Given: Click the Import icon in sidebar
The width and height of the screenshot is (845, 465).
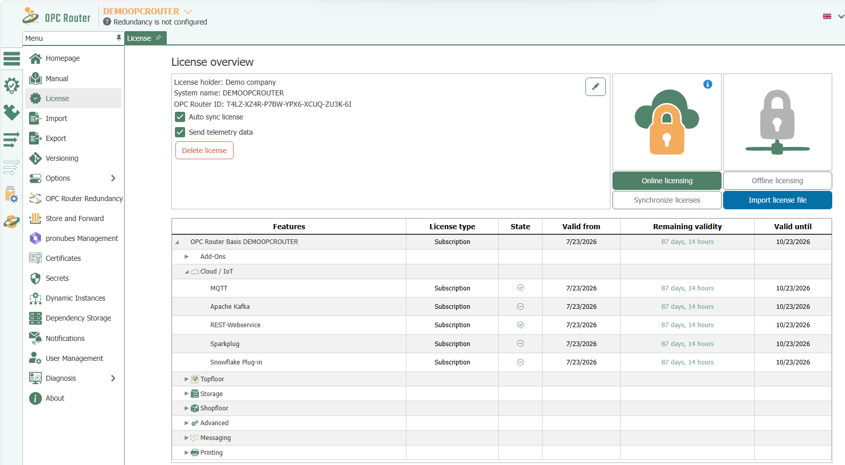Looking at the screenshot, I should (x=35, y=118).
